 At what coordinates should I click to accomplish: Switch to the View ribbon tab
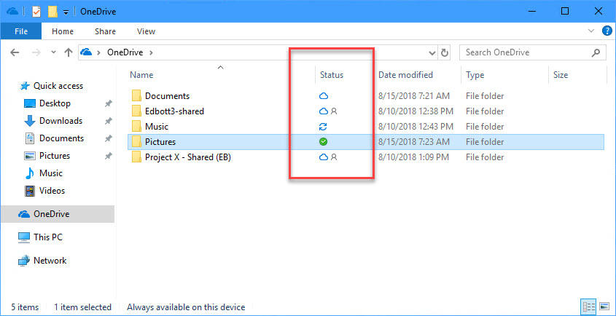click(x=146, y=31)
